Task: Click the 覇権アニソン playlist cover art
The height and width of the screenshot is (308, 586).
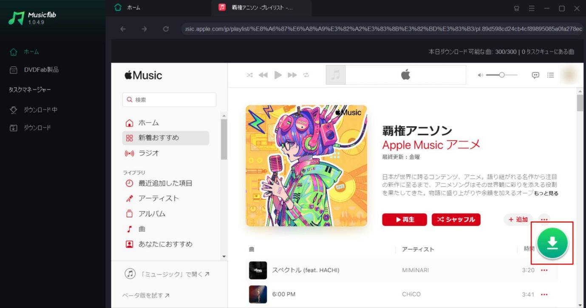Action: [306, 165]
